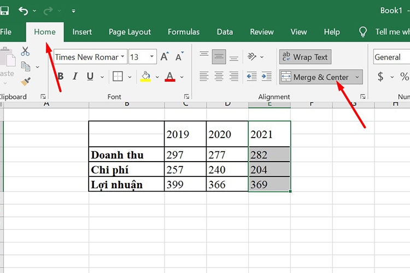Select the cell containing 2019
The width and height of the screenshot is (410, 273).
(x=185, y=134)
